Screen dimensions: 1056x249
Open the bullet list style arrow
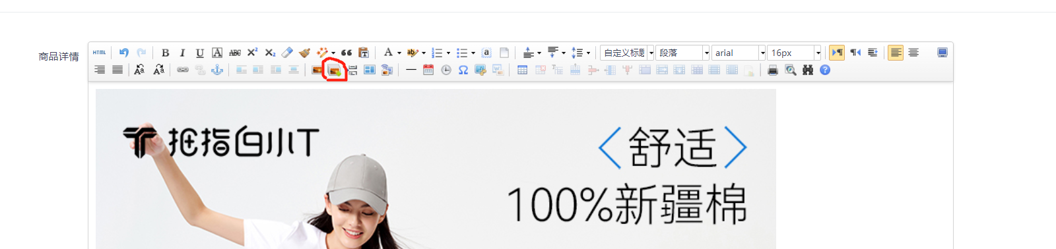[473, 53]
